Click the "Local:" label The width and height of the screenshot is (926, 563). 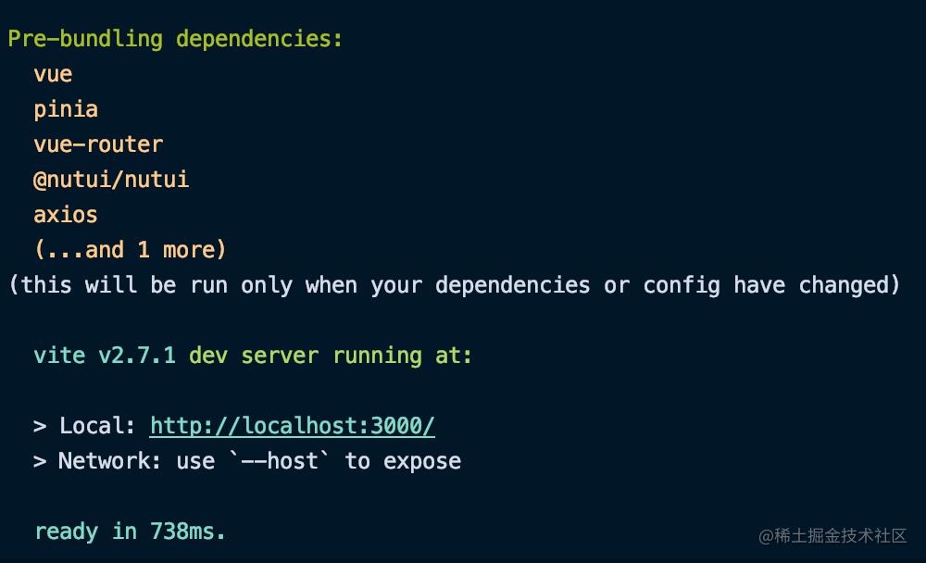tap(98, 426)
